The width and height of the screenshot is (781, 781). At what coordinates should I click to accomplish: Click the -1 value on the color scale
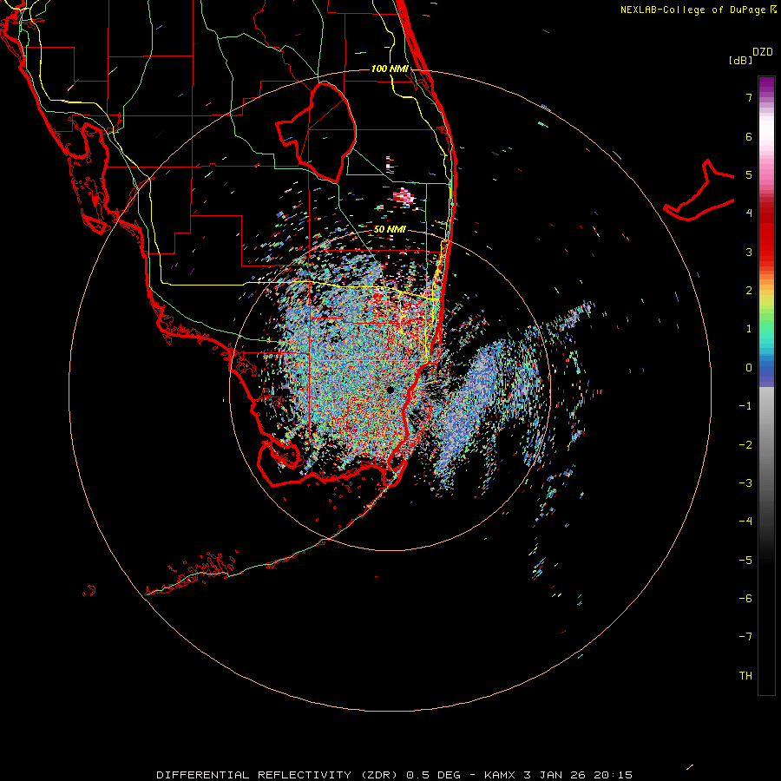[745, 406]
